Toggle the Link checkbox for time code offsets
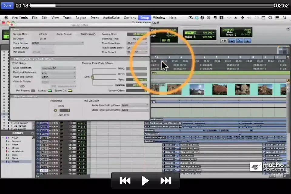 pyautogui.click(x=92, y=77)
